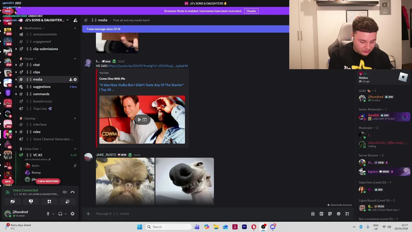Switch to the chat channel

pos(48,65)
